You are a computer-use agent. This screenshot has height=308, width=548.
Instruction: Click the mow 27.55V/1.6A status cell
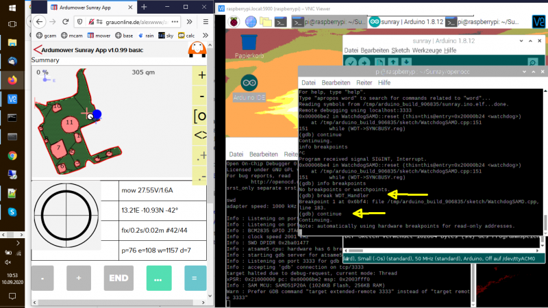(162, 190)
